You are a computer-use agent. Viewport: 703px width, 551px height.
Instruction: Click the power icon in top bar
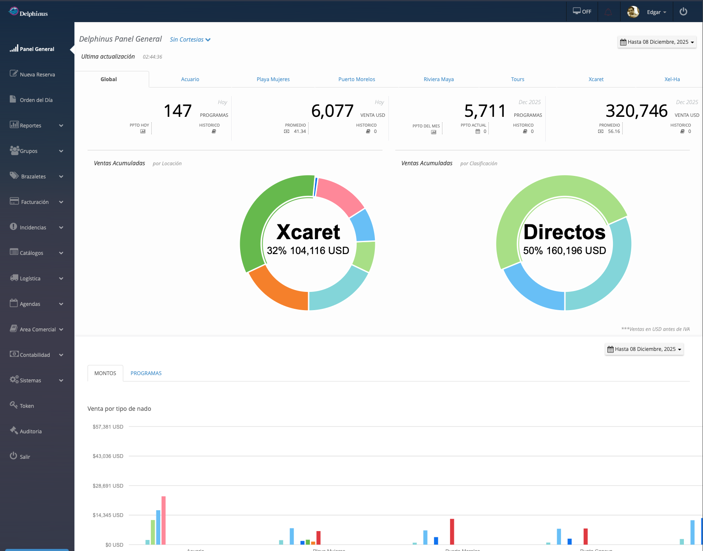[683, 11]
